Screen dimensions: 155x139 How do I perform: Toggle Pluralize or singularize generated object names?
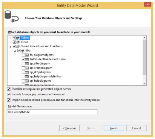[9, 89]
